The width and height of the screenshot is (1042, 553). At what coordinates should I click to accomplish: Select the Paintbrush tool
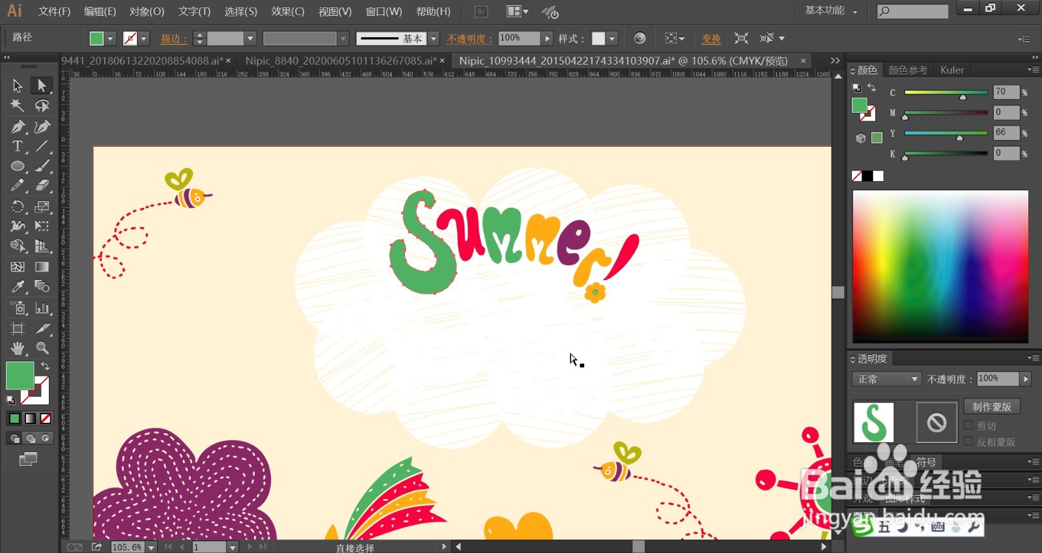[42, 166]
